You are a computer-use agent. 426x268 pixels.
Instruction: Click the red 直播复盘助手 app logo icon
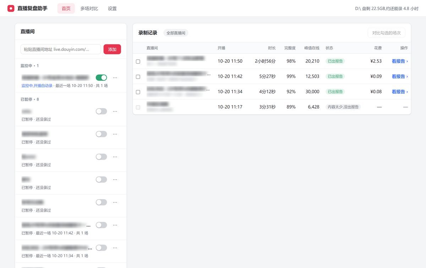[11, 8]
